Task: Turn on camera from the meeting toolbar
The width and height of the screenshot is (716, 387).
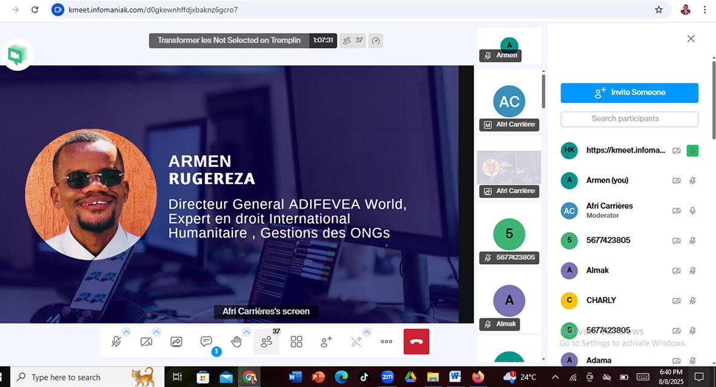Action: 146,342
